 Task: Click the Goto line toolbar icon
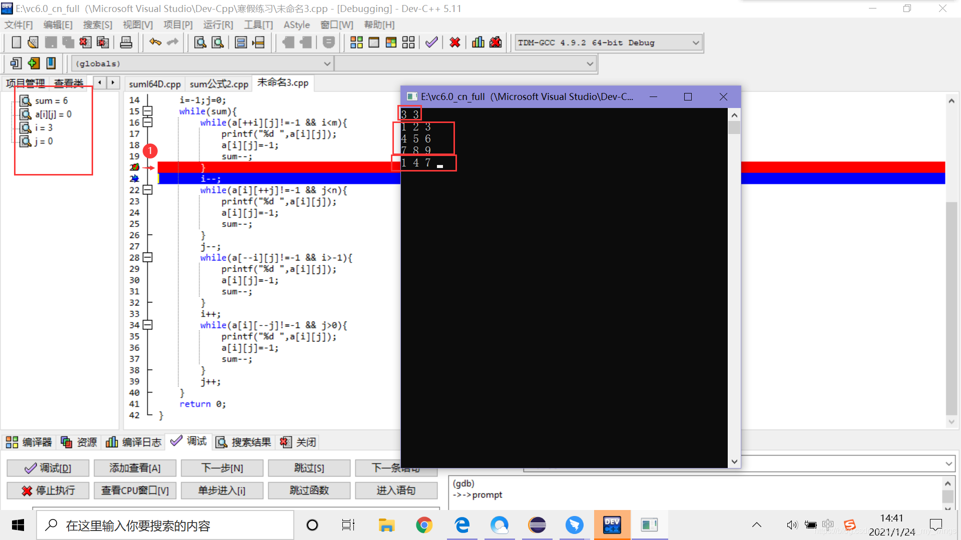[x=258, y=42]
